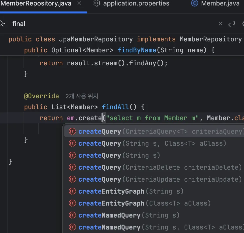Click the findAll method name
The width and height of the screenshot is (244, 233).
pos(115,107)
